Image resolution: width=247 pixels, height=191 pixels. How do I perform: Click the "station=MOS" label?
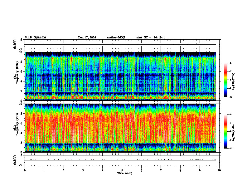(x=116, y=37)
